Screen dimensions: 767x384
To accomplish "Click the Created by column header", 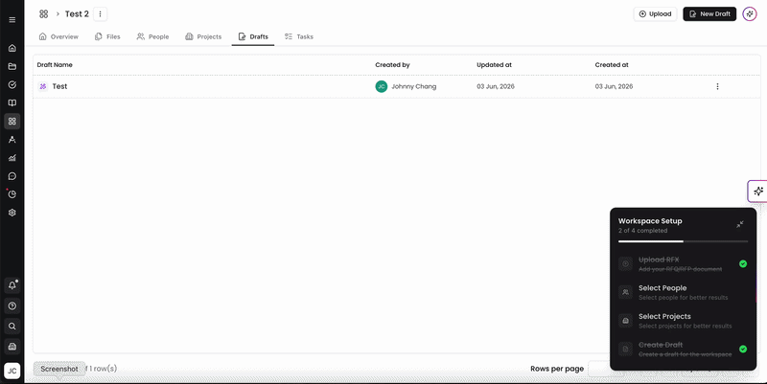I will point(392,65).
